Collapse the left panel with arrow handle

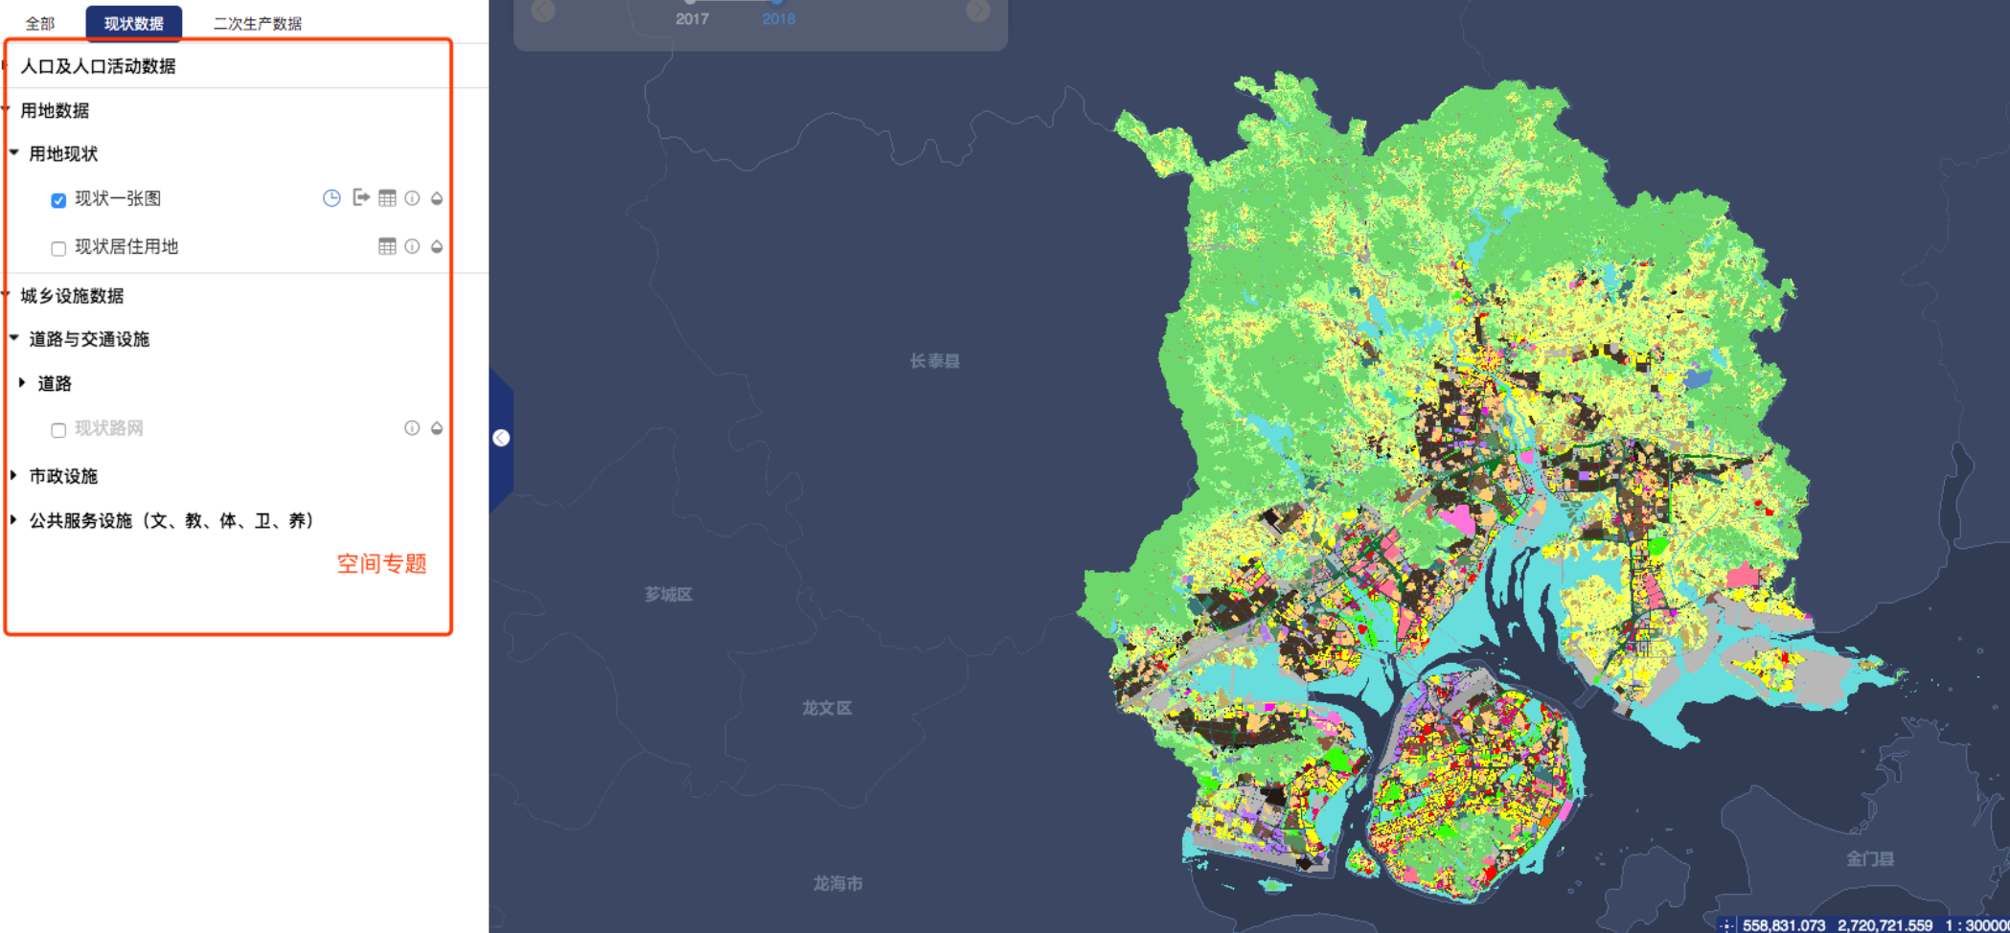[x=501, y=438]
